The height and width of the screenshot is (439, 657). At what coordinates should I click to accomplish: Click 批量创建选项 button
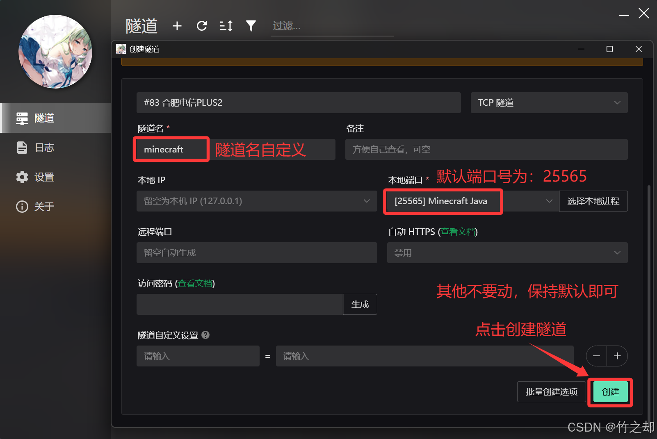pyautogui.click(x=552, y=391)
